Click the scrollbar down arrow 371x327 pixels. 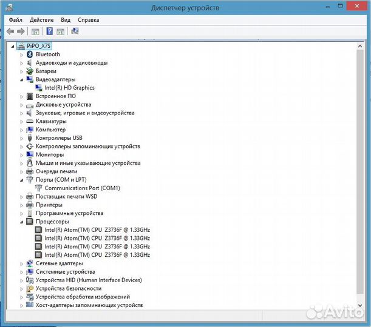point(360,305)
